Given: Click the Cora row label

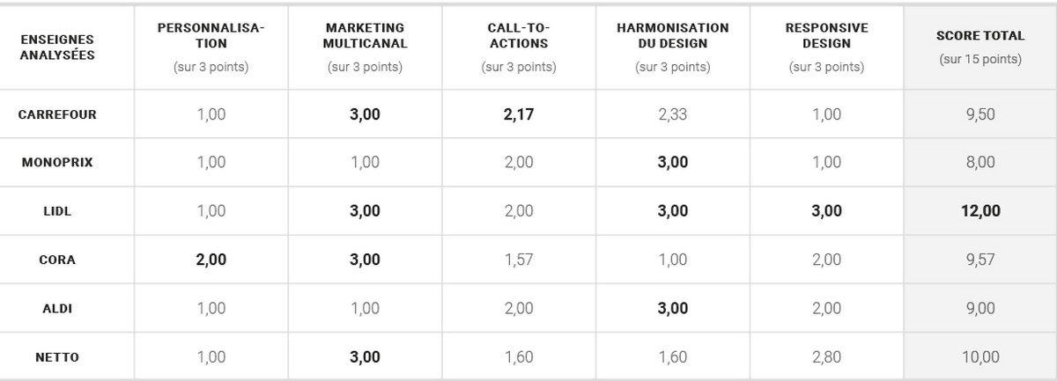Looking at the screenshot, I should (57, 260).
